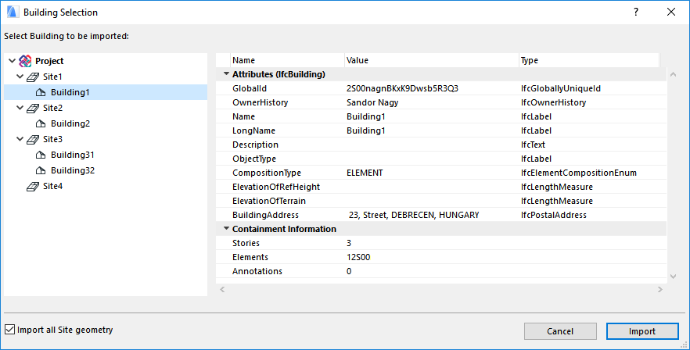Click the Type column header
690x350 pixels.
click(587, 60)
